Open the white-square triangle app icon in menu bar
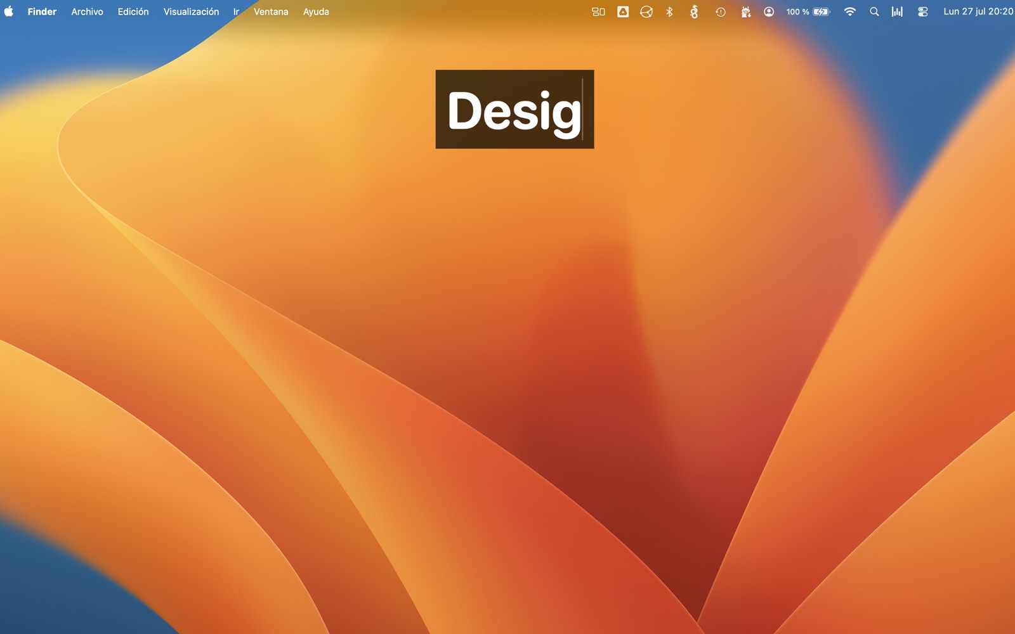The image size is (1015, 634). (x=623, y=11)
